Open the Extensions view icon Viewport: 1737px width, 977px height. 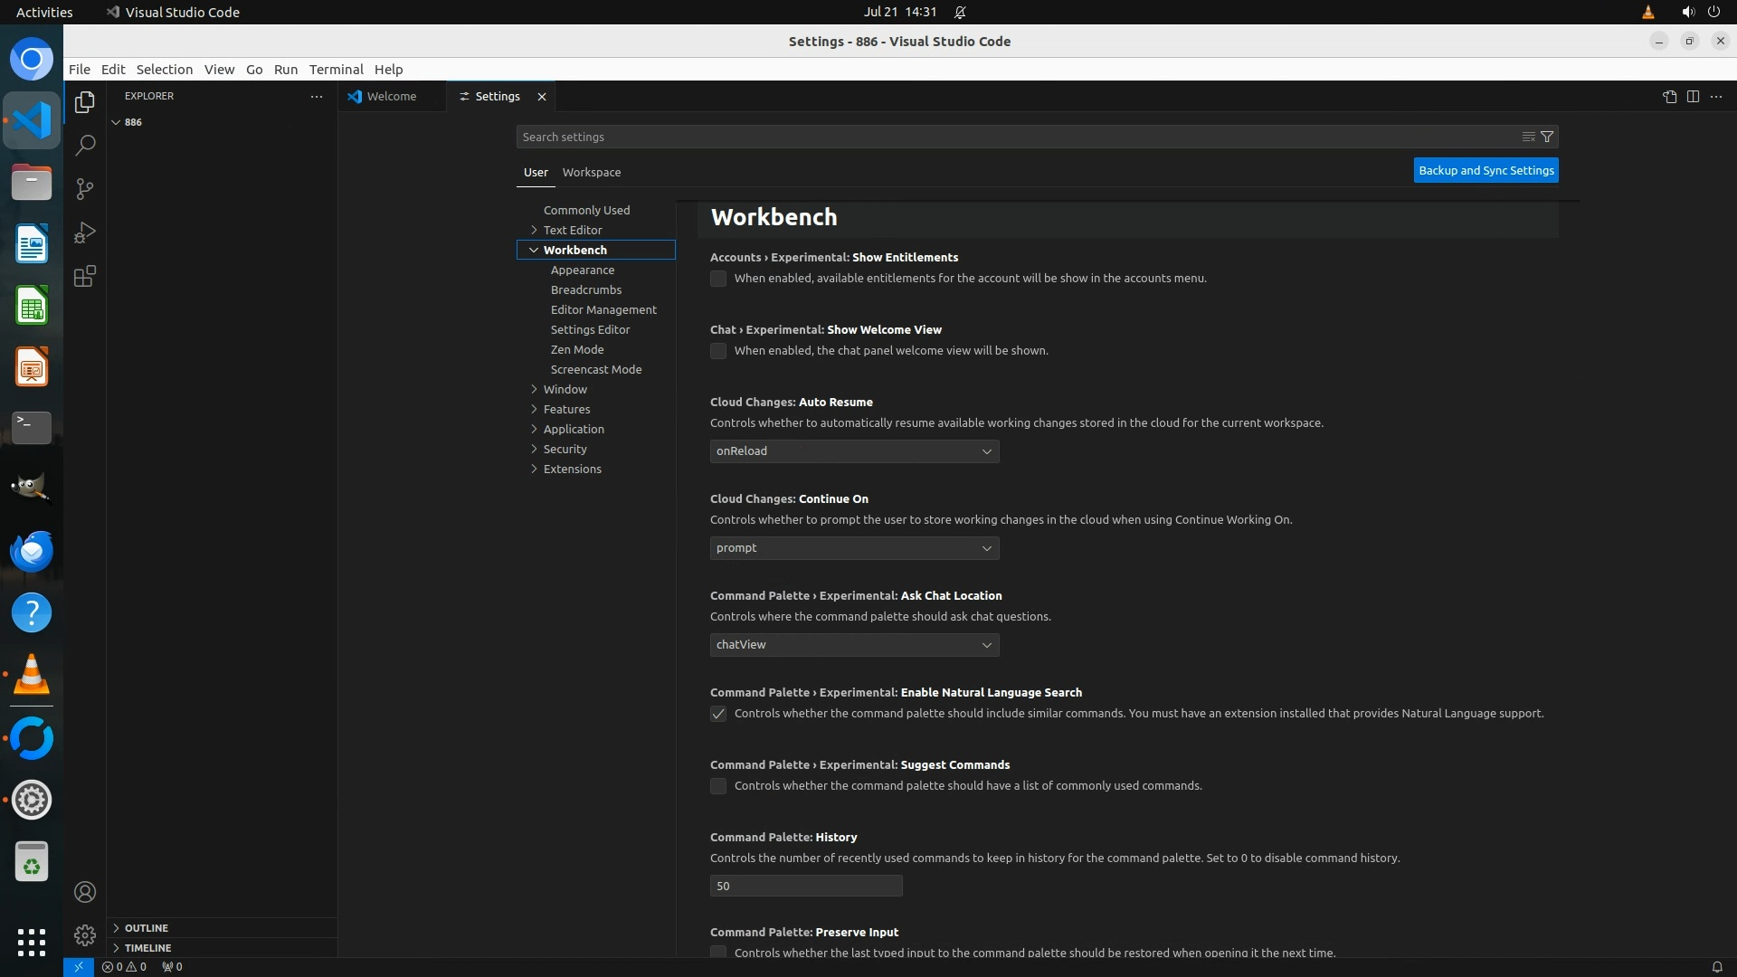[85, 276]
